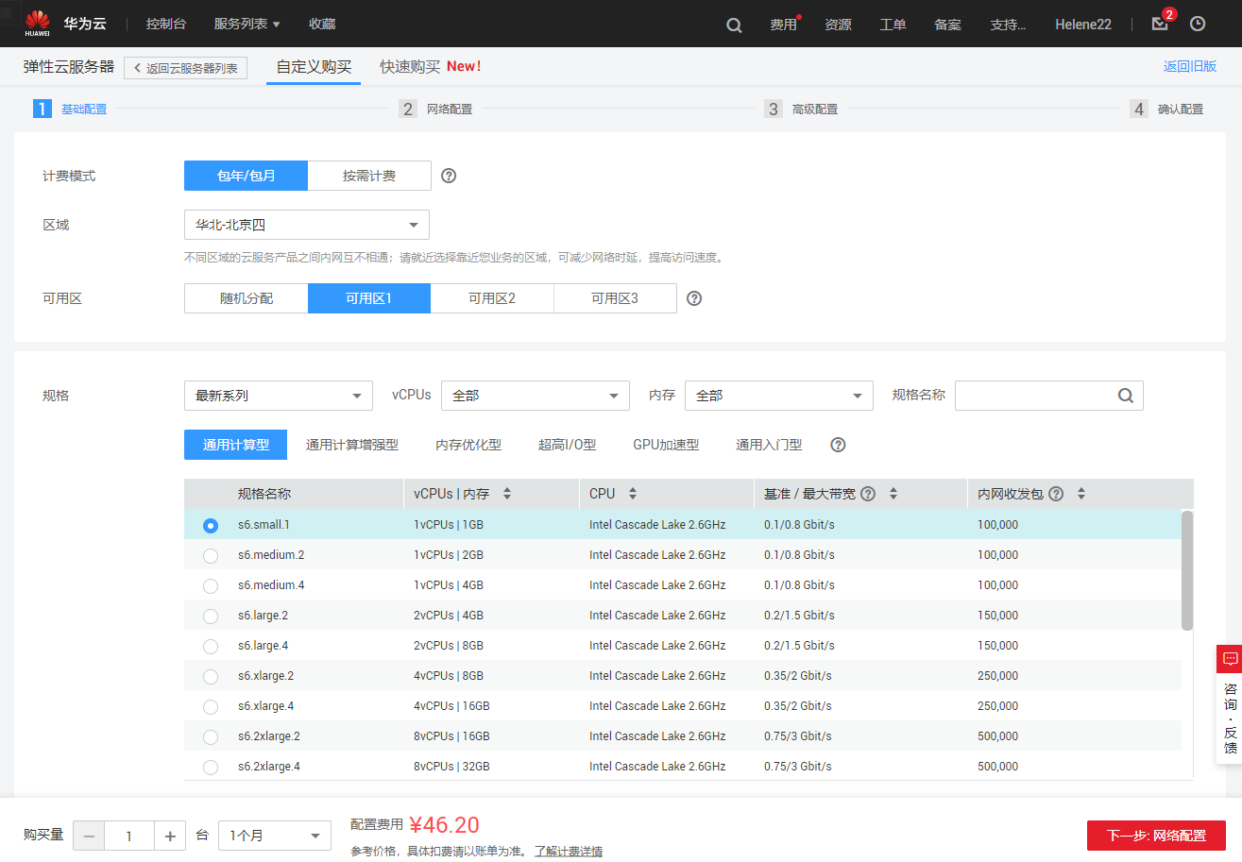Click the spec table vertical scrollbar
Viewport: 1242px width, 862px height.
(1187, 570)
